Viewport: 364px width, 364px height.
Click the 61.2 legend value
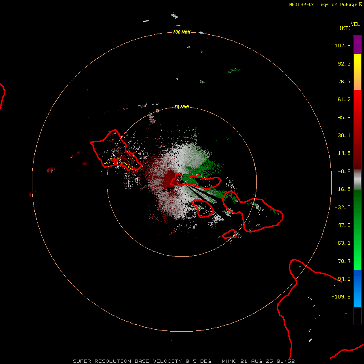pos(344,99)
